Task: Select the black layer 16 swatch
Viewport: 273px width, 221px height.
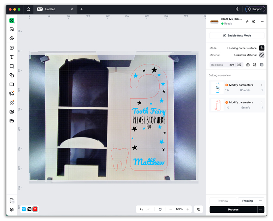Action: (29, 209)
